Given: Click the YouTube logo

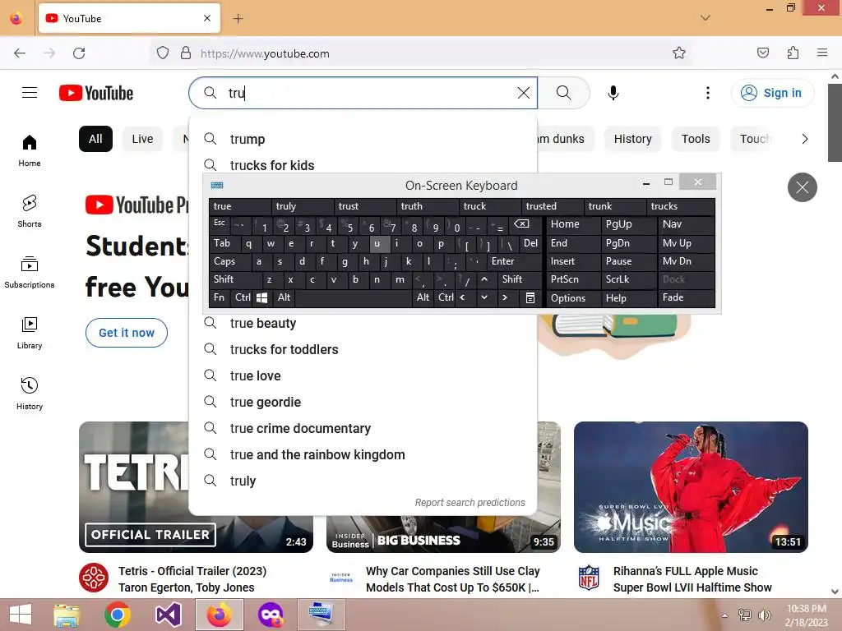Looking at the screenshot, I should pos(96,93).
